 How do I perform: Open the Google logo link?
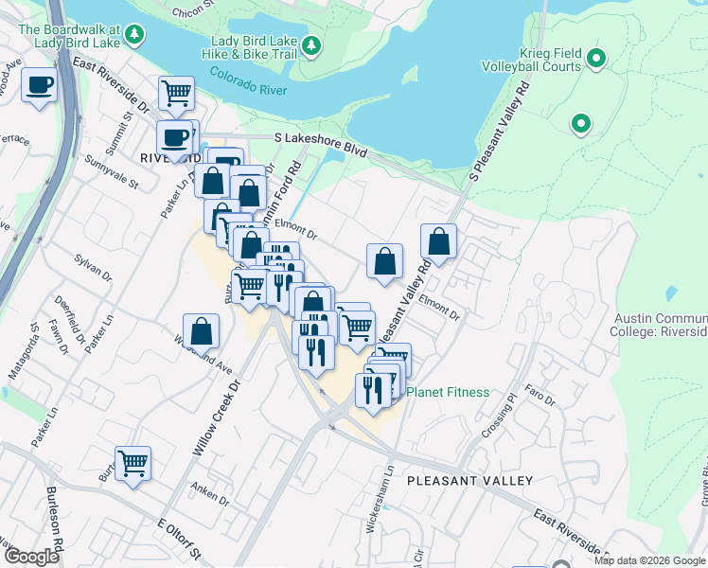point(31,557)
